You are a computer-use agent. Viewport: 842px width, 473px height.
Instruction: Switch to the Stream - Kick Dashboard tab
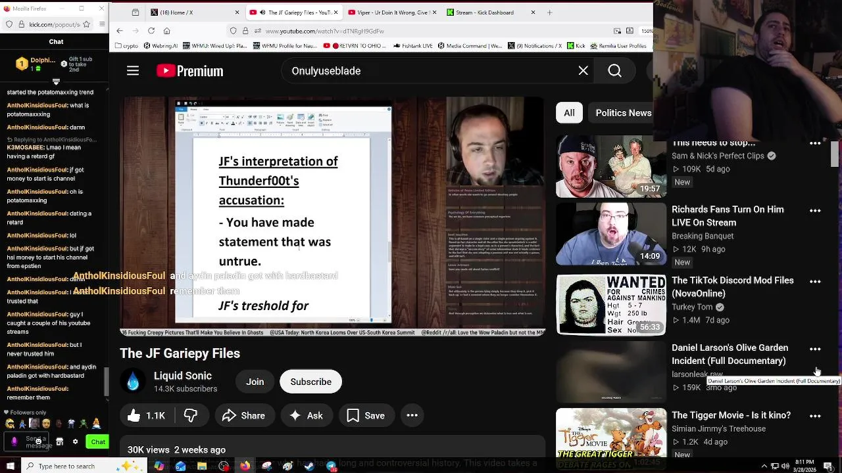(490, 12)
